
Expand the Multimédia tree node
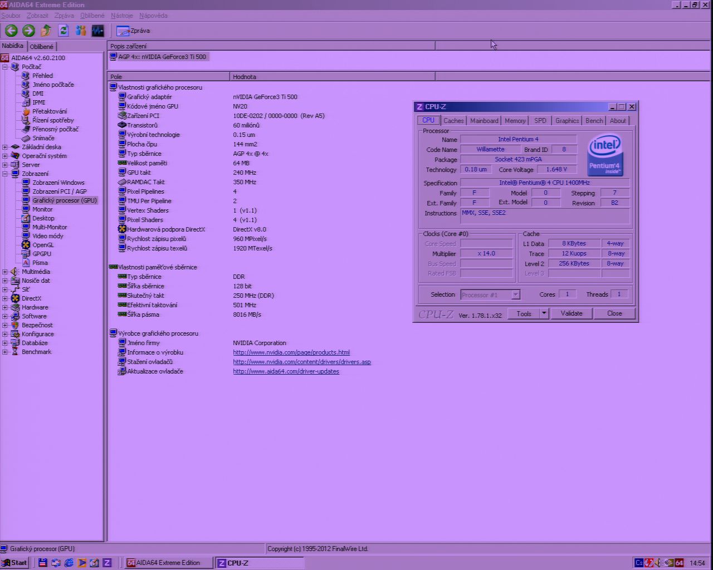pos(5,272)
